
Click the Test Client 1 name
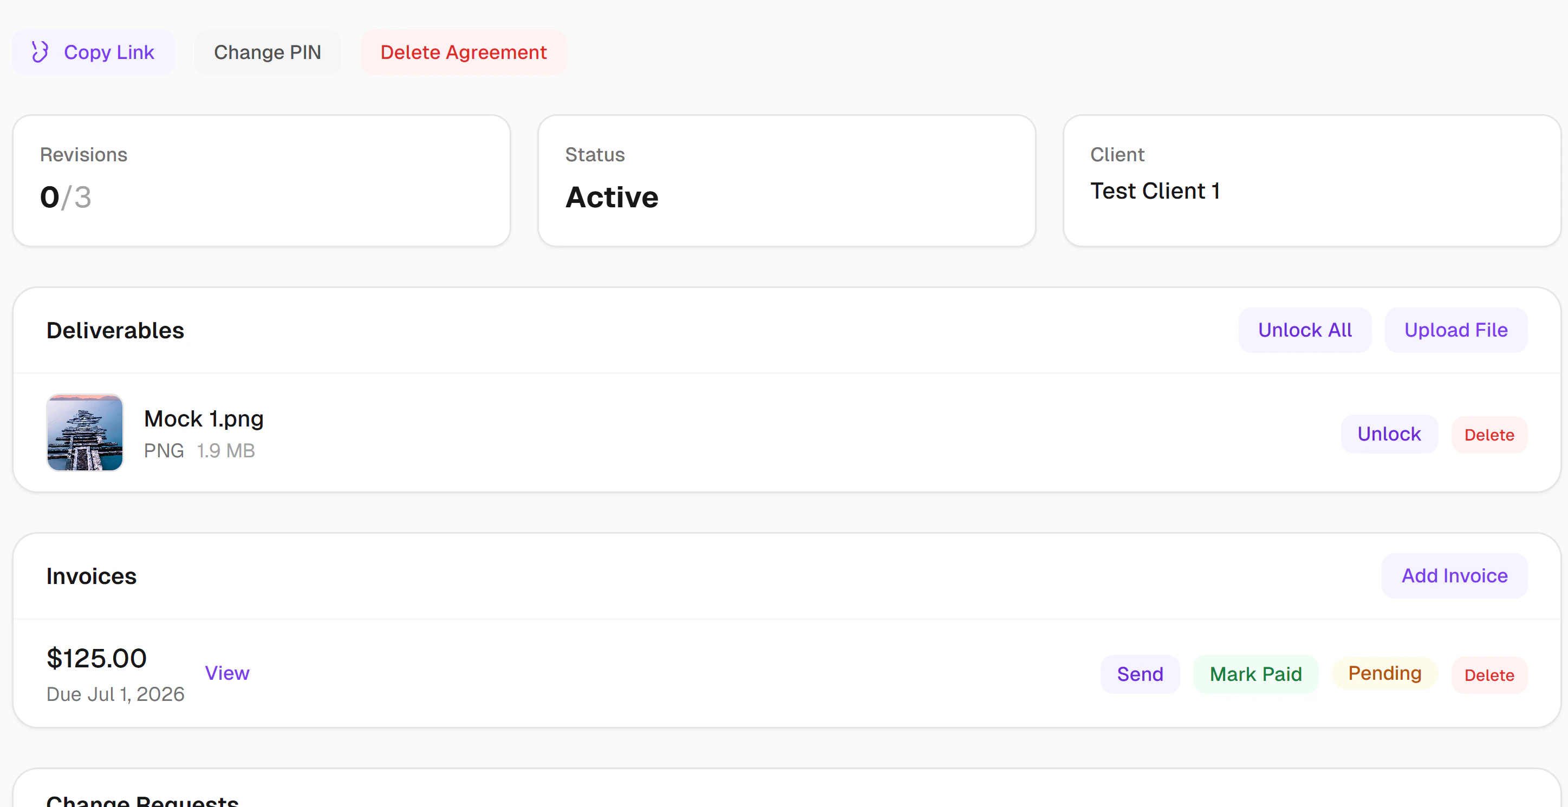pos(1155,191)
